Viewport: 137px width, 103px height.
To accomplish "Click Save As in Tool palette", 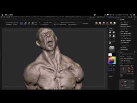I will (130, 55).
